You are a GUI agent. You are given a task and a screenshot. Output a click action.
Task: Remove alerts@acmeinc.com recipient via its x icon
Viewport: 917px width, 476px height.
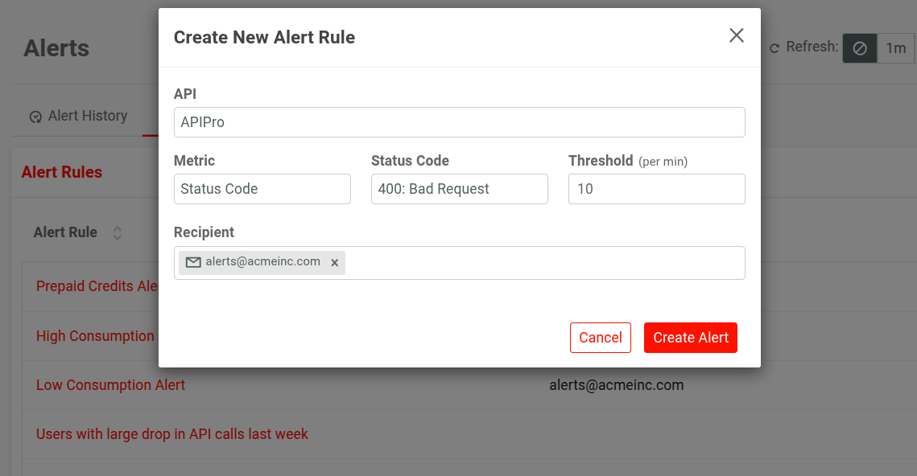pos(334,262)
